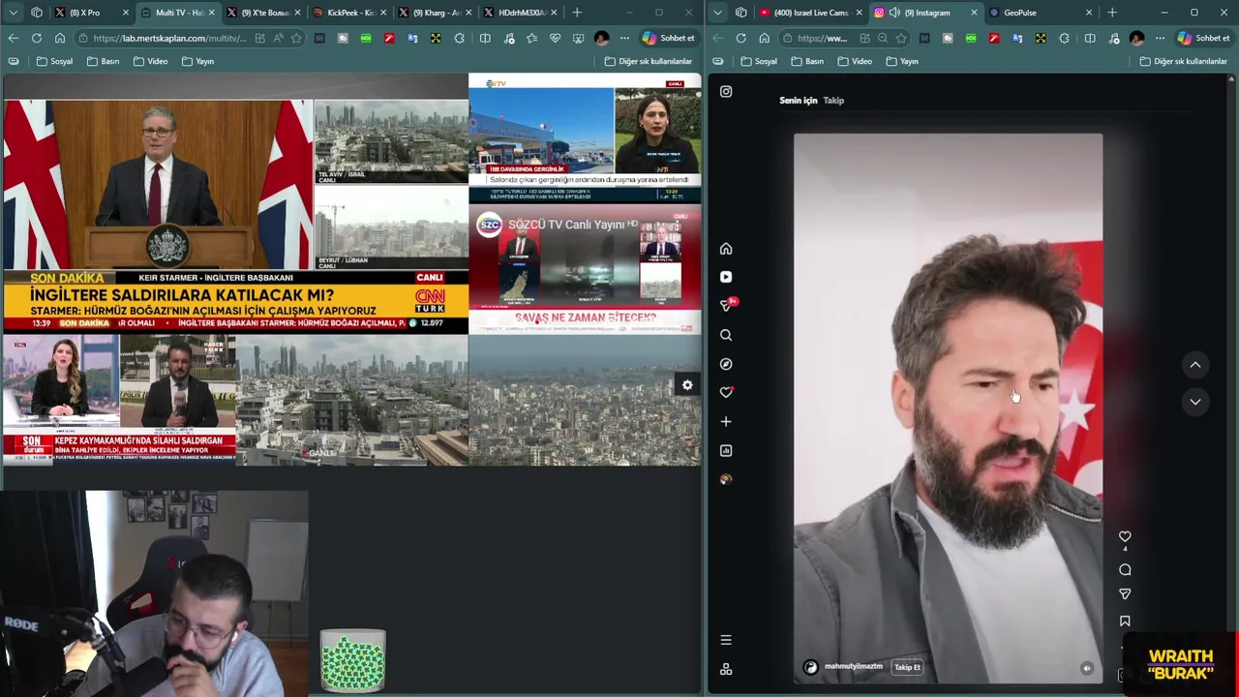
Task: Click Takip Et button on reel
Action: 907,667
